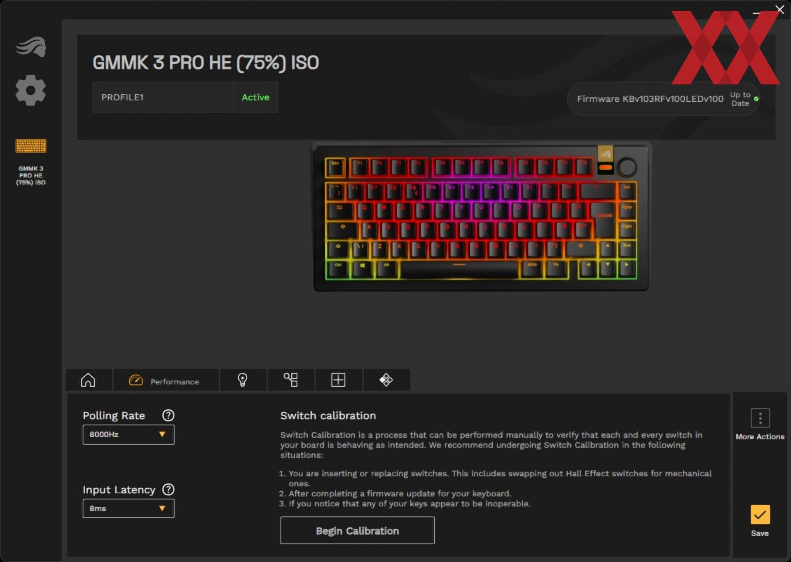
Task: Open settings gear in sidebar
Action: point(30,90)
